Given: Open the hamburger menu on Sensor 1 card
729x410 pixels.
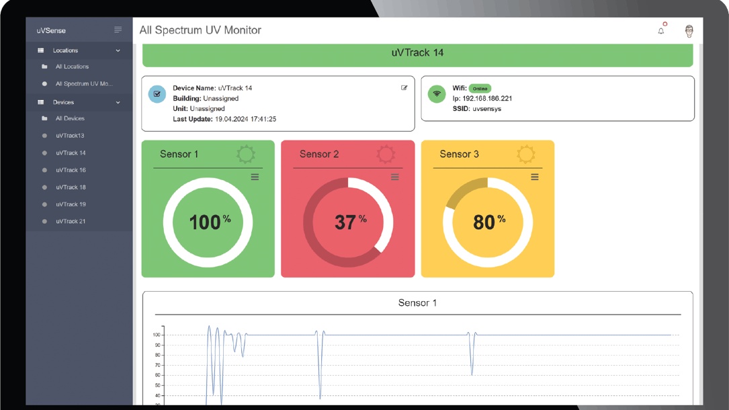Looking at the screenshot, I should [255, 177].
